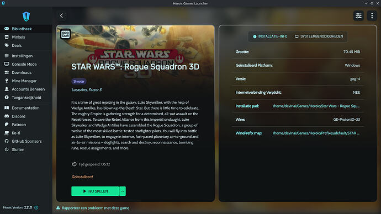Click the Wine: label
Screen dimensions: 381x214
[240, 119]
